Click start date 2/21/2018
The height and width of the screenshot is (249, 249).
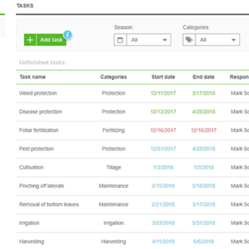163,204
